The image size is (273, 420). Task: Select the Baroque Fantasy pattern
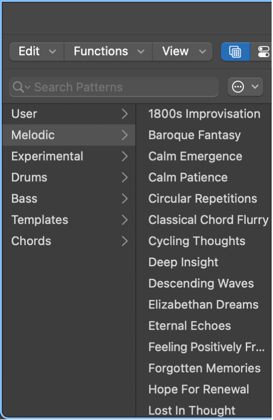pos(194,135)
